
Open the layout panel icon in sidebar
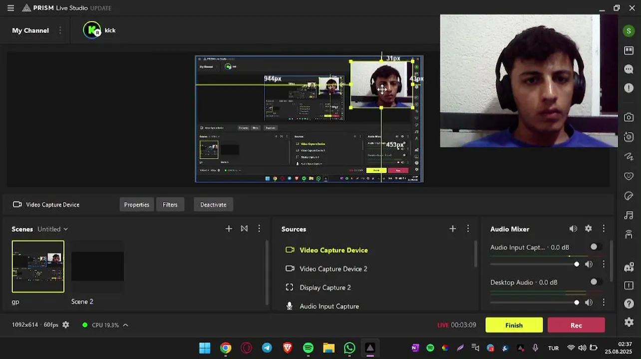point(629,50)
